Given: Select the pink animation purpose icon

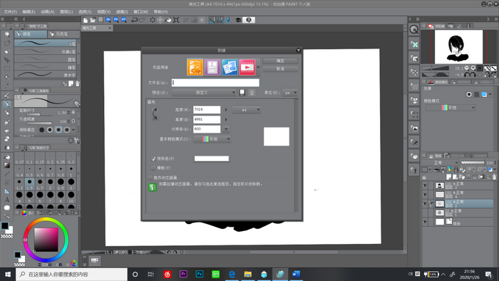Looking at the screenshot, I should pos(247,67).
